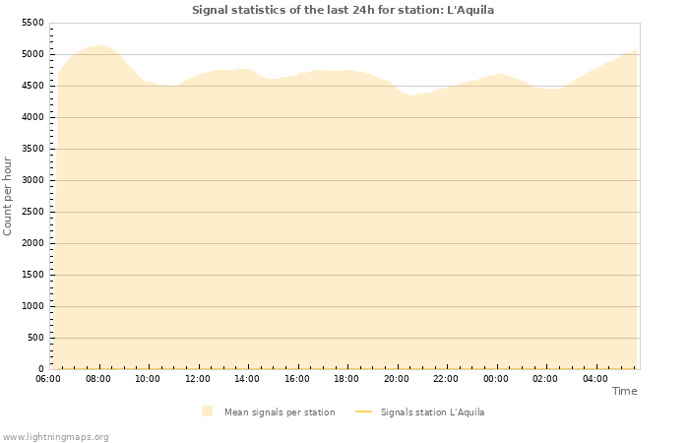Open the www.lightningmaps.org watermark link
The width and height of the screenshot is (689, 443).
56,437
